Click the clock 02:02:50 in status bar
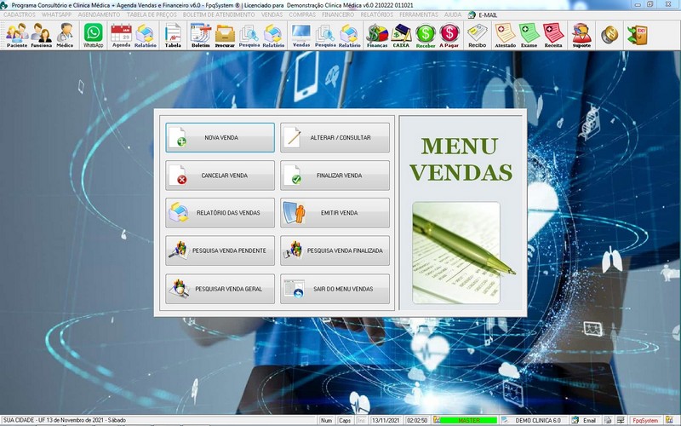Viewport: 681px width, 426px height. tap(417, 420)
